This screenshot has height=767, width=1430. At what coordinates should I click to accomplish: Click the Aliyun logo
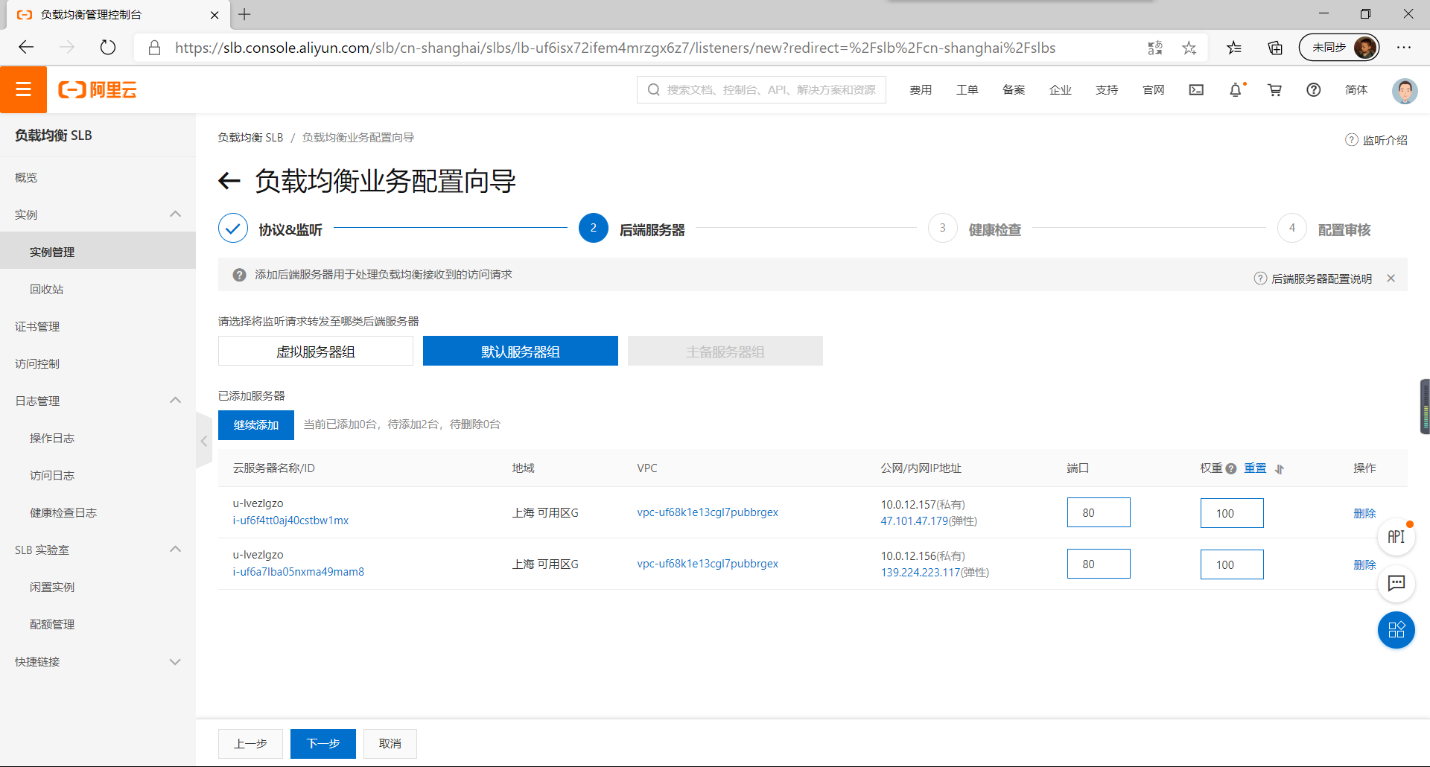click(98, 90)
